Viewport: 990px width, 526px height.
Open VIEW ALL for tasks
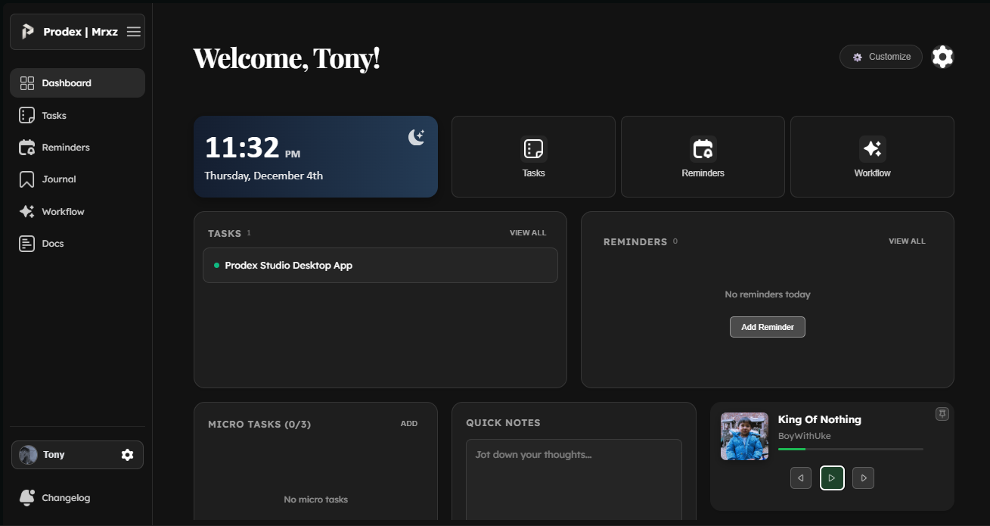click(x=528, y=232)
